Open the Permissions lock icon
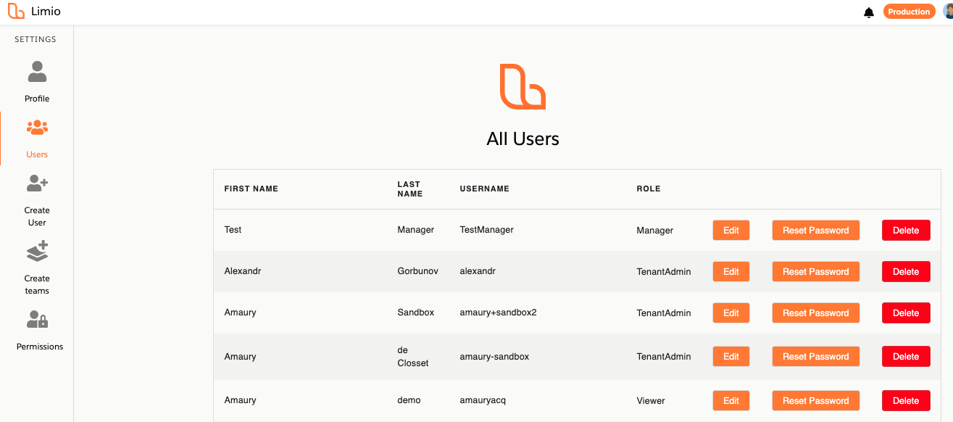 click(37, 319)
